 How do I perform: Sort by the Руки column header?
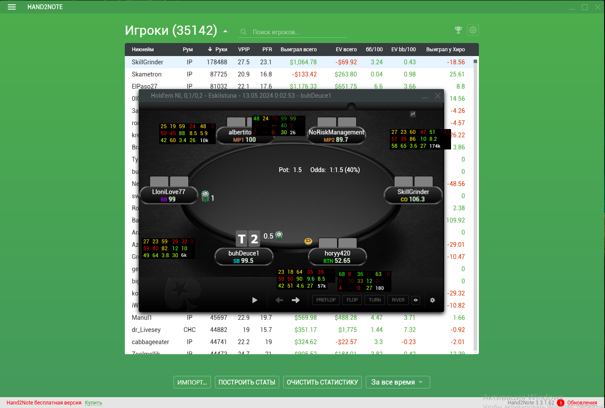[x=221, y=50]
